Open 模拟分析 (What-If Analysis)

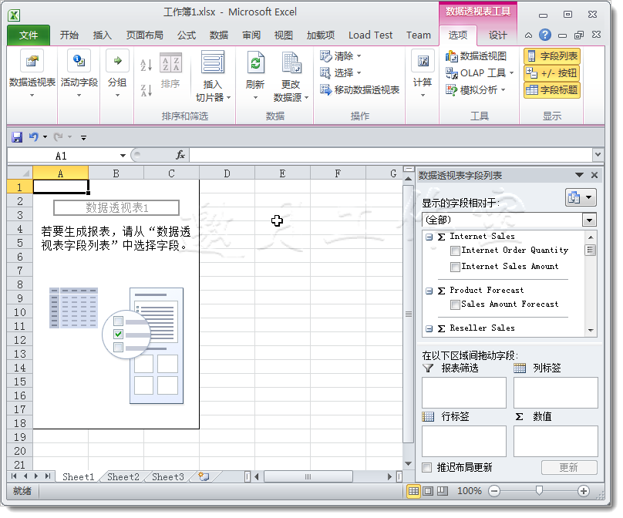[x=476, y=89]
